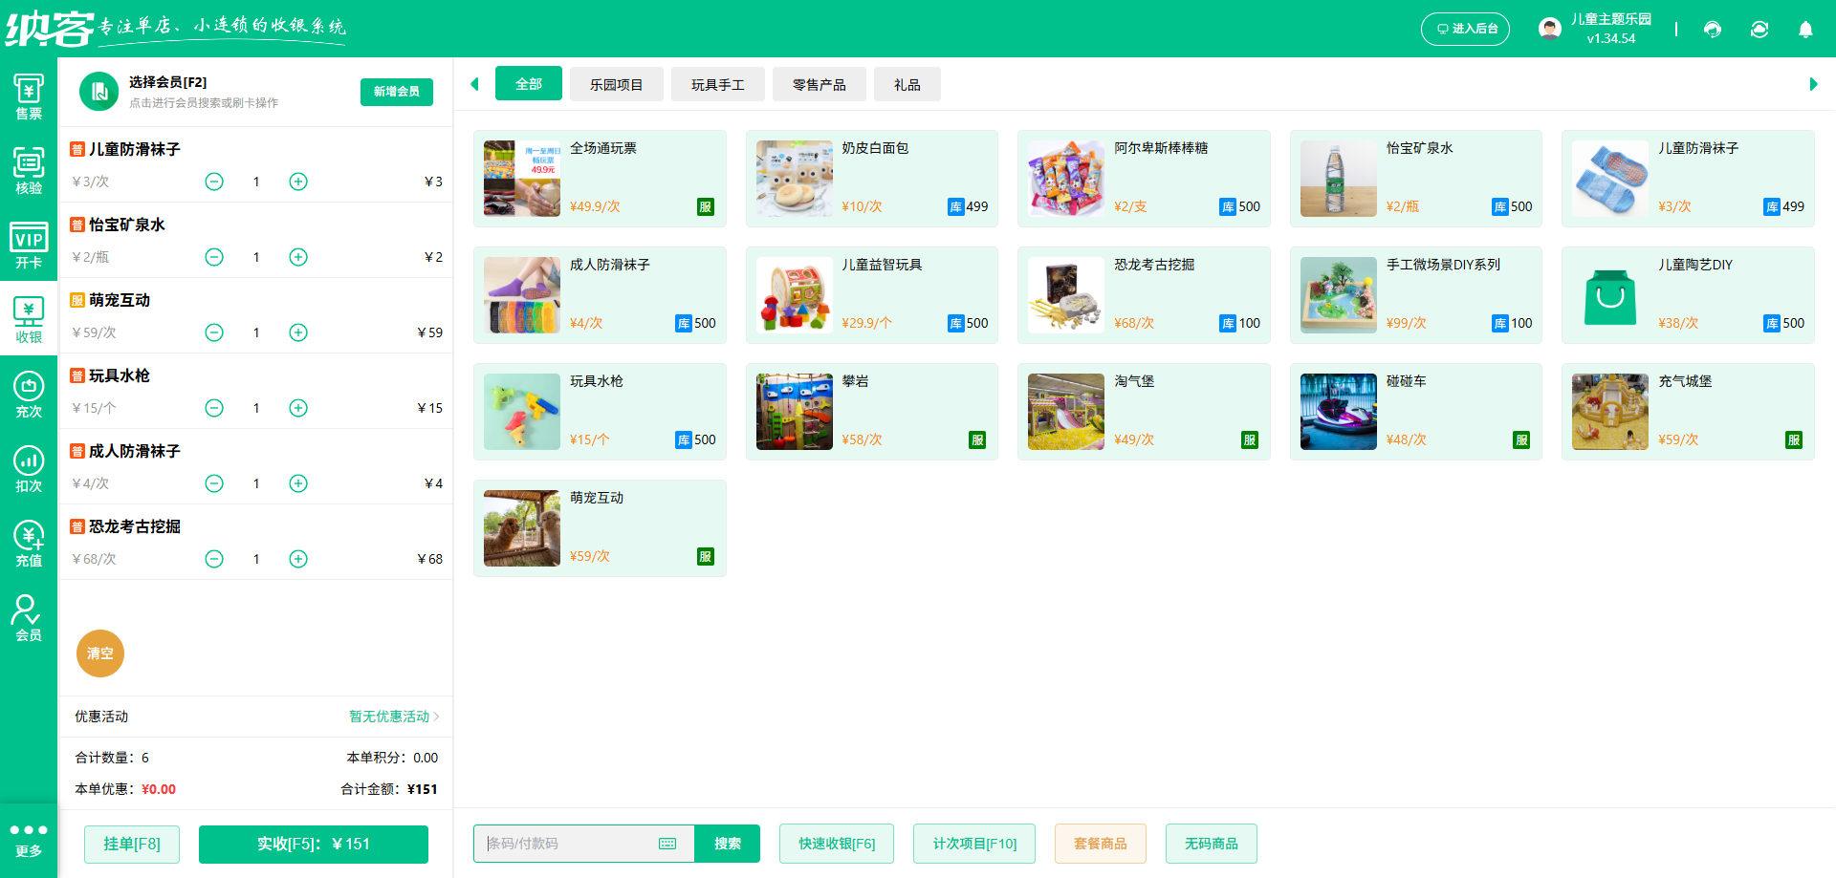This screenshot has width=1836, height=878.
Task: Increase quantity of 儿童防滑袜子 in cart
Action: point(298,182)
